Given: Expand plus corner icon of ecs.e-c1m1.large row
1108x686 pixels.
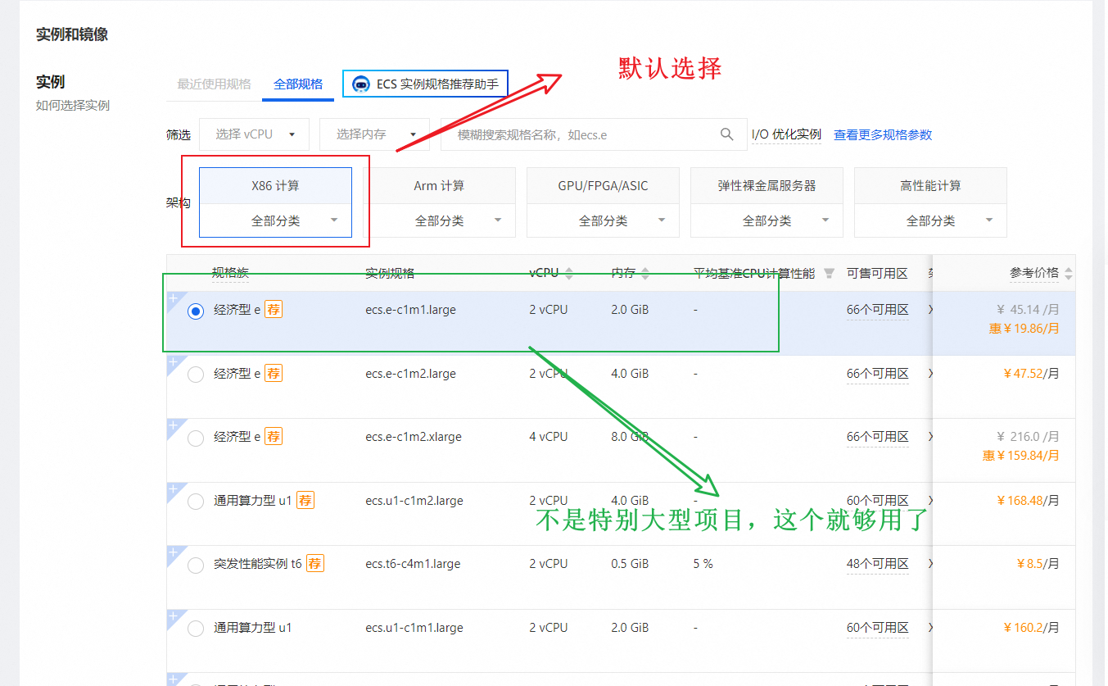Looking at the screenshot, I should pos(173,298).
